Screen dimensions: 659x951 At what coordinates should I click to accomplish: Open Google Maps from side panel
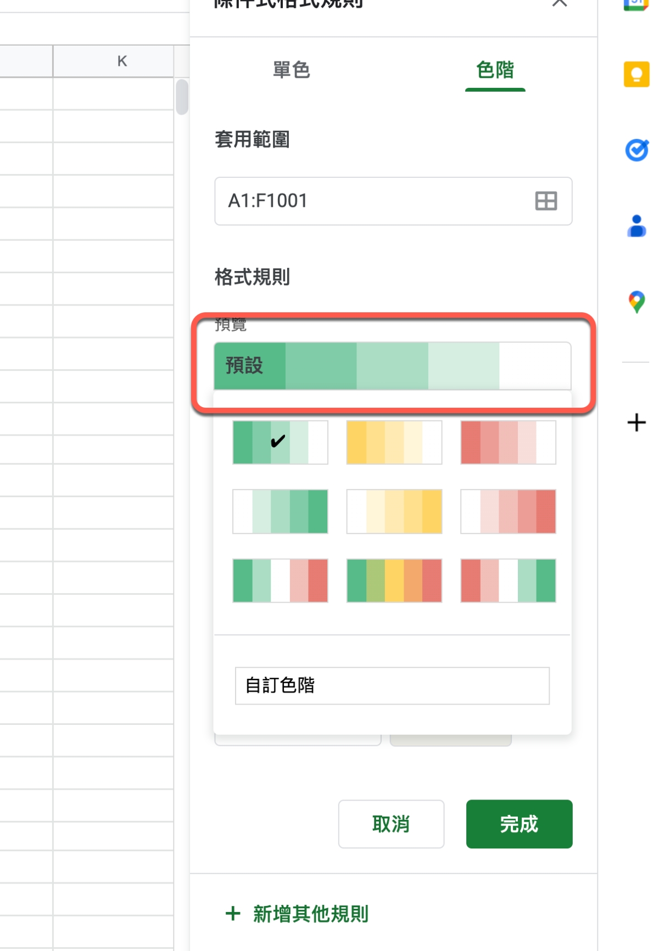(x=636, y=302)
